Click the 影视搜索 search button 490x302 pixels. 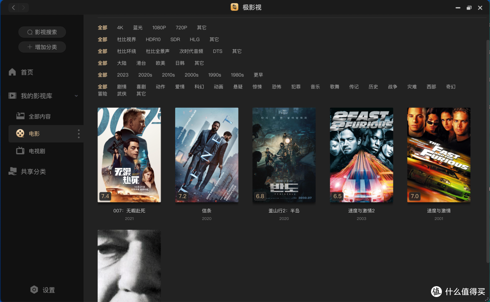tap(42, 32)
